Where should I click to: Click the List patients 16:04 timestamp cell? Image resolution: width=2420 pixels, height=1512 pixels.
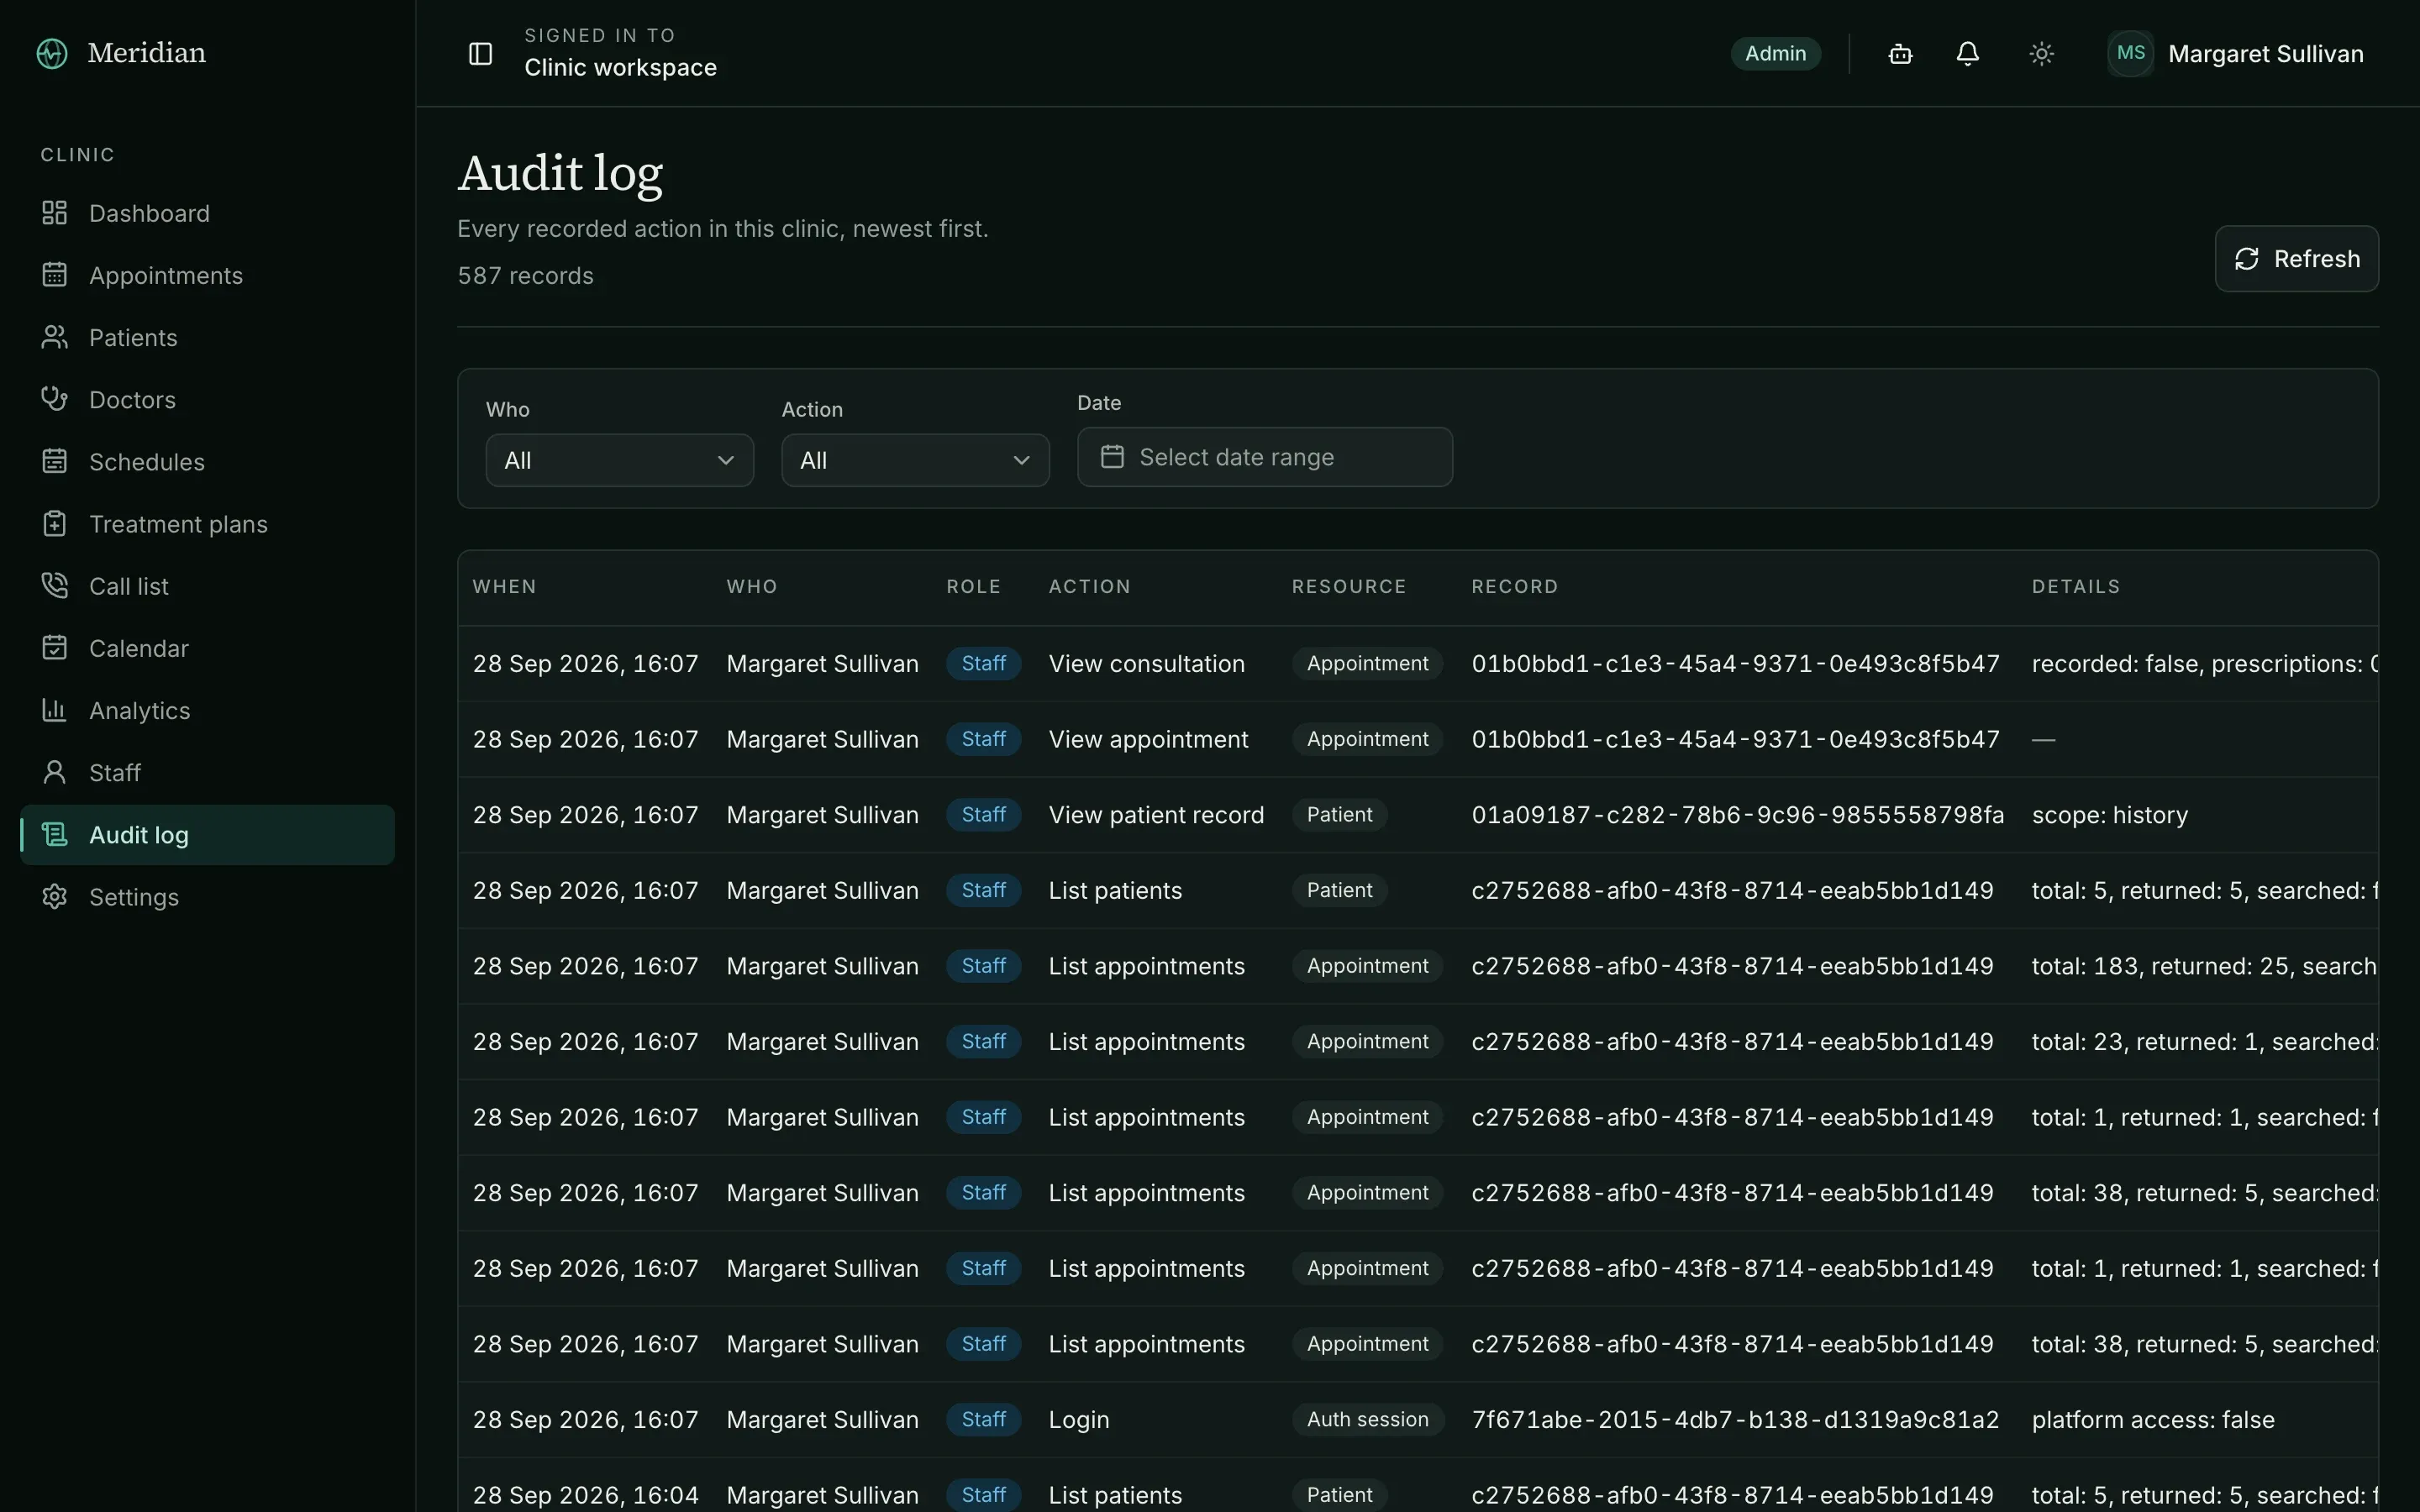pos(585,1495)
